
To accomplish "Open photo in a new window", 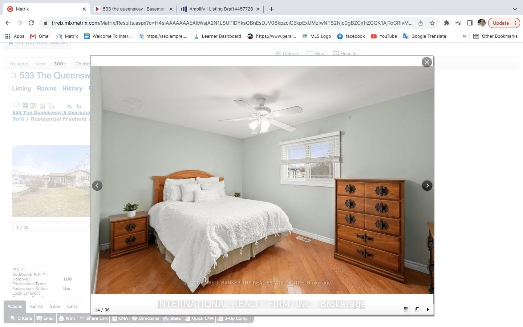I will 417,310.
